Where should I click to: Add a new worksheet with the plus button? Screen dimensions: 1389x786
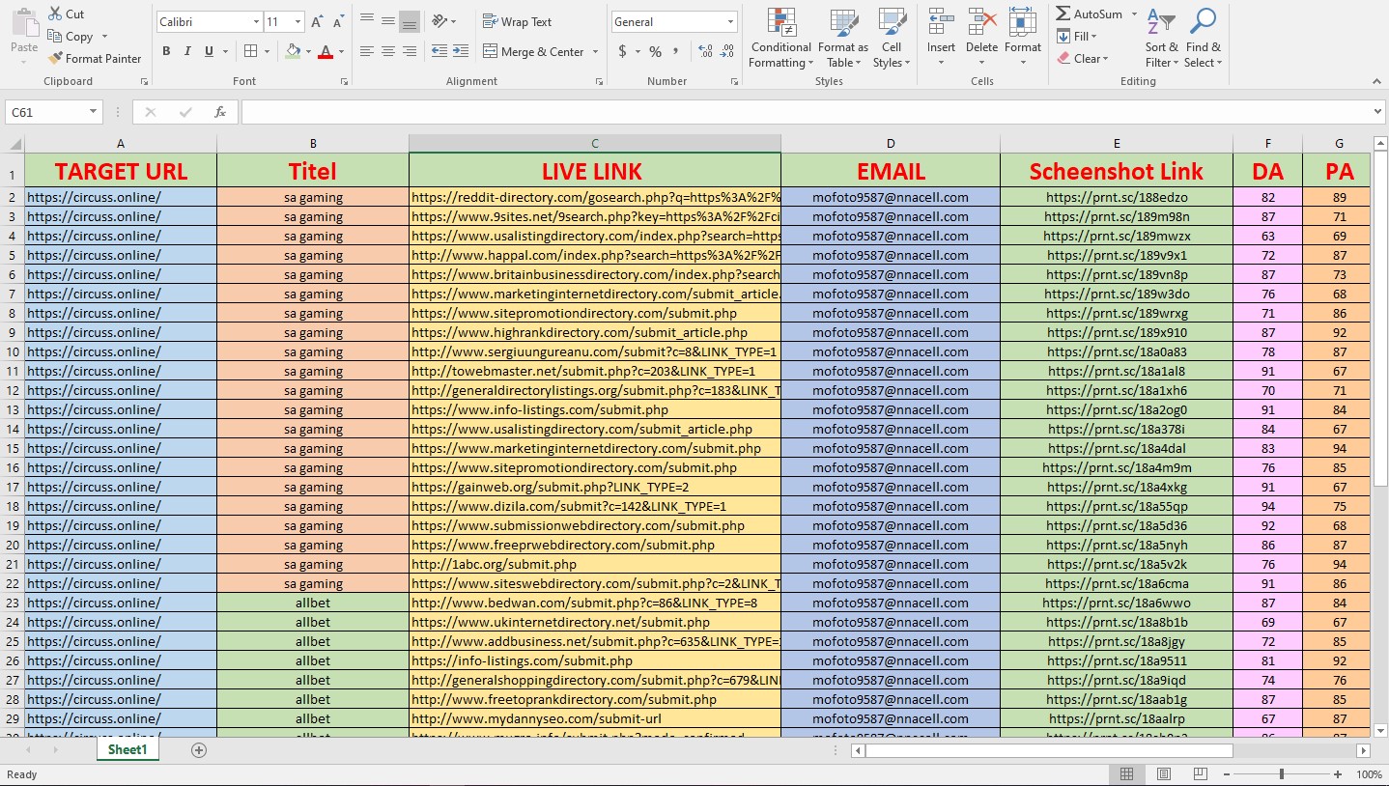click(x=198, y=749)
